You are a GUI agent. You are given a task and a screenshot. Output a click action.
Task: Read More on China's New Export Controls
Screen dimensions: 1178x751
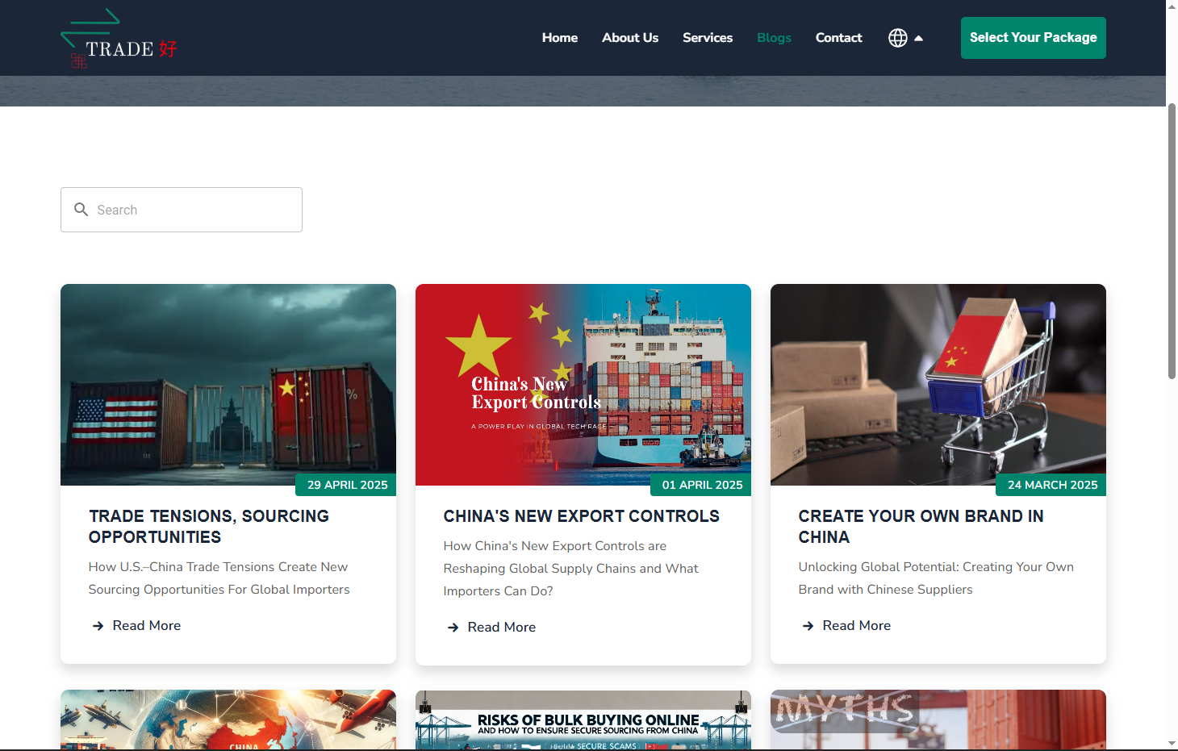pos(502,628)
